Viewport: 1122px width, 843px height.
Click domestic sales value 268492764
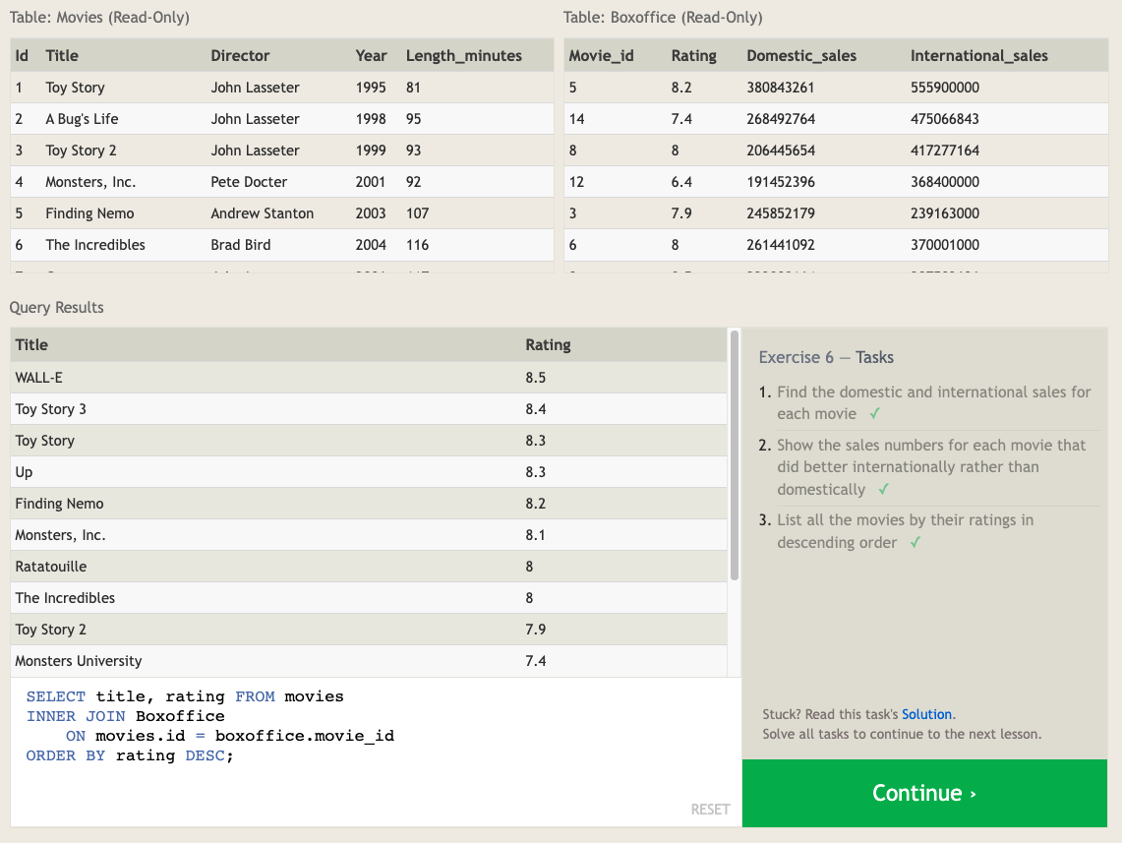pos(781,119)
